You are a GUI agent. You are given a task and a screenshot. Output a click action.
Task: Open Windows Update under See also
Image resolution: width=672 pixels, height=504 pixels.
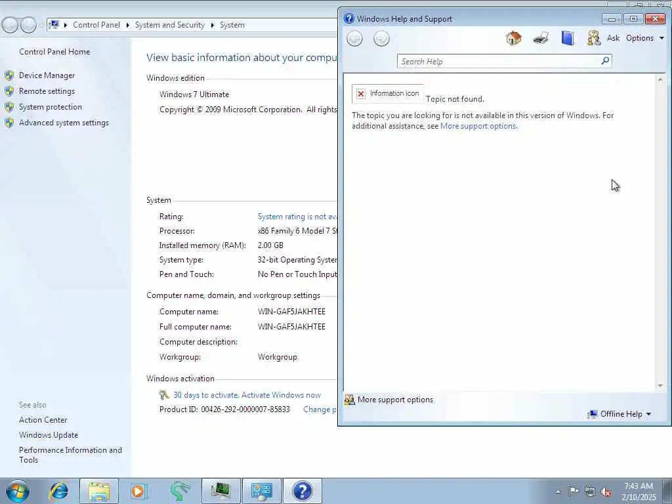pos(49,435)
